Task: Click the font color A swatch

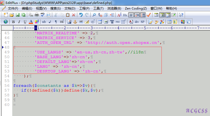Action: [x=31, y=22]
